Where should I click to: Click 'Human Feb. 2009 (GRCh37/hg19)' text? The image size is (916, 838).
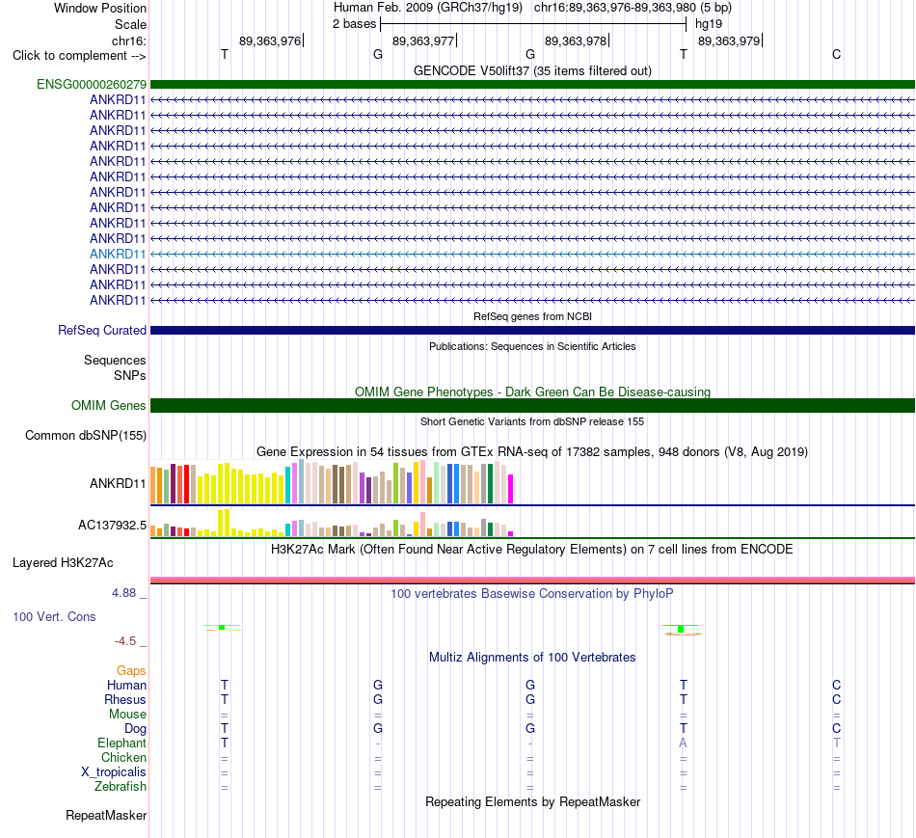click(427, 8)
